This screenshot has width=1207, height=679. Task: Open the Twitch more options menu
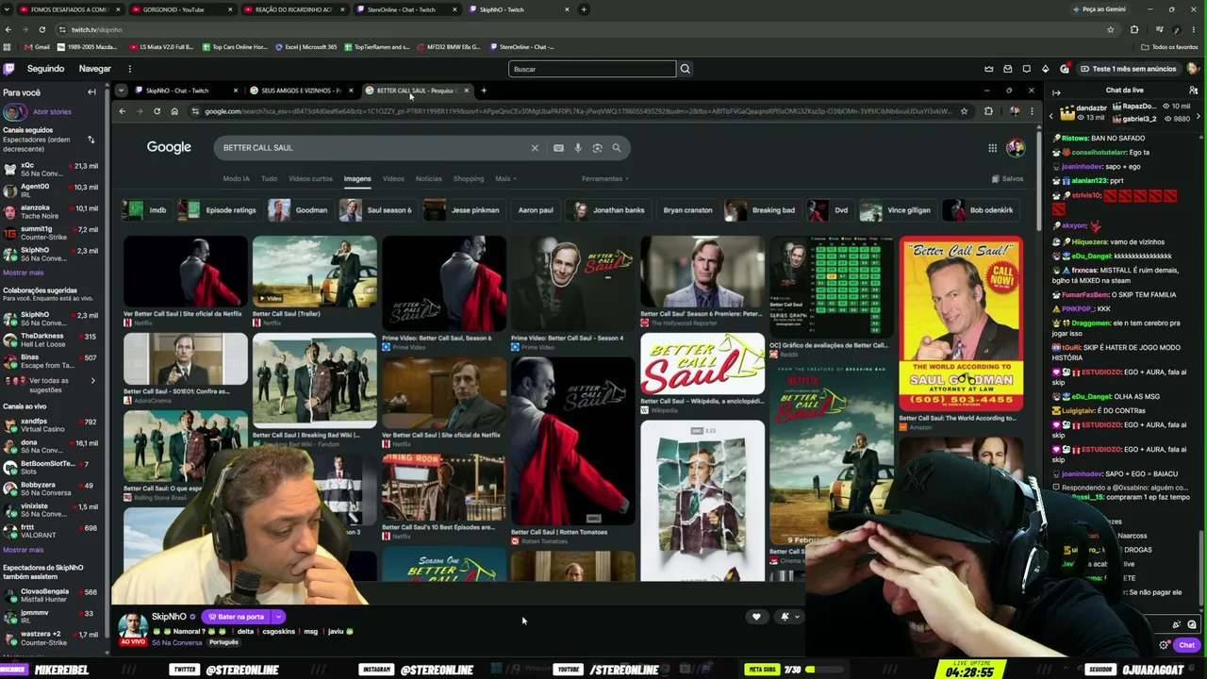point(130,69)
